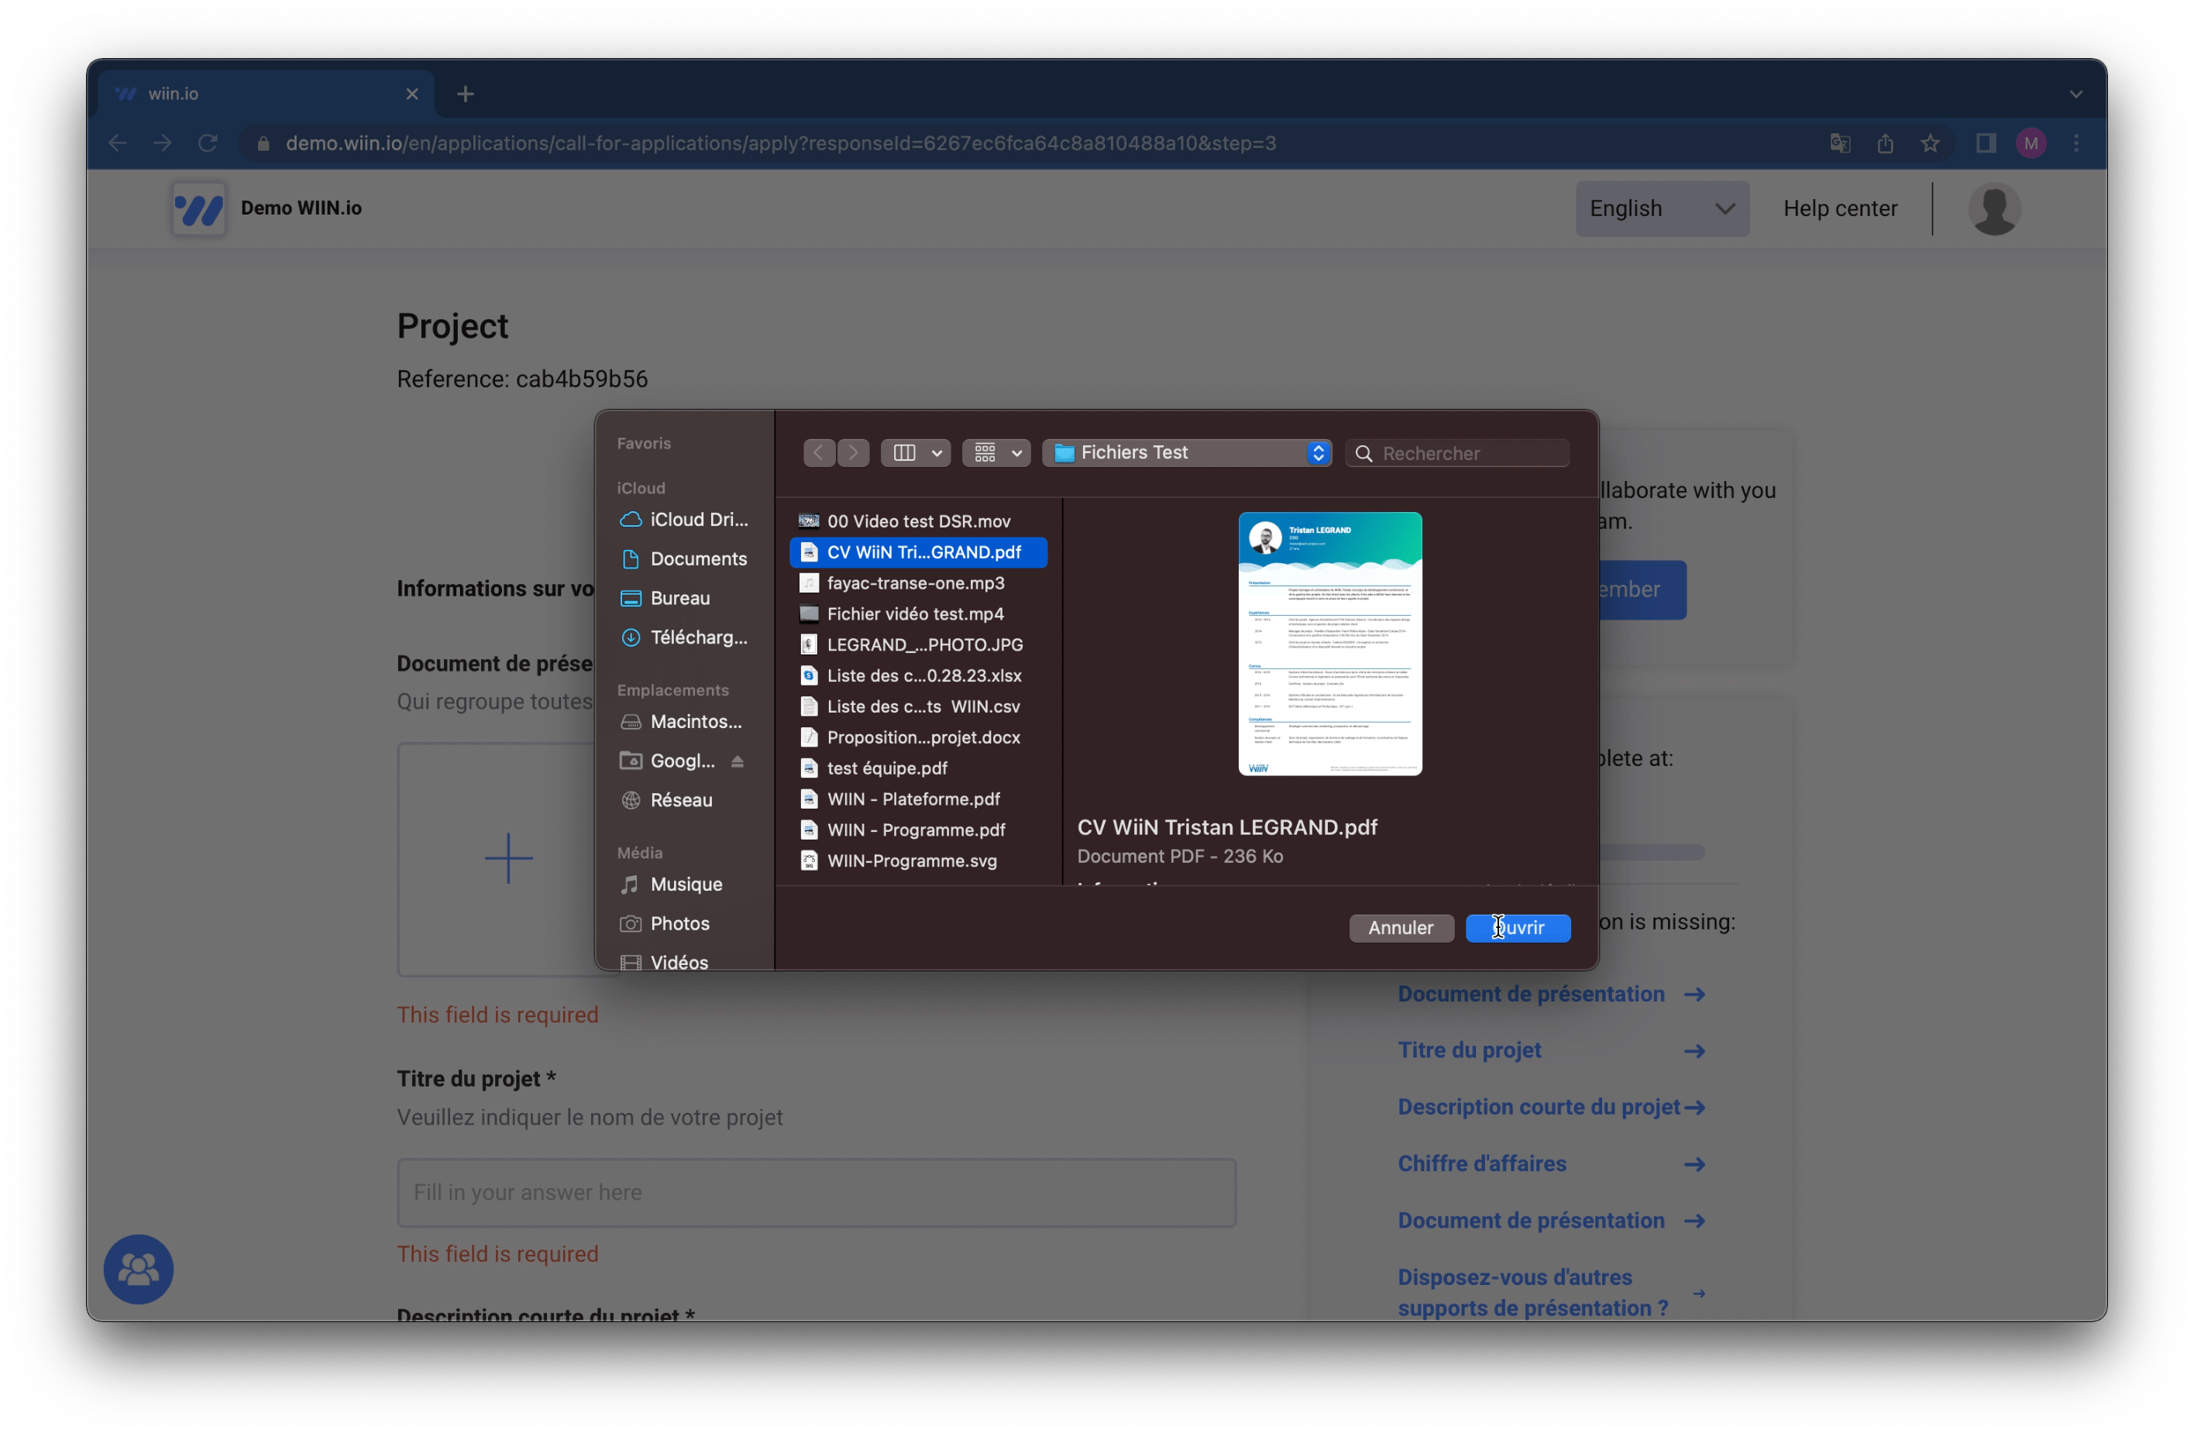The height and width of the screenshot is (1436, 2194).
Task: Click the CV PDF preview thumbnail
Action: click(1330, 644)
